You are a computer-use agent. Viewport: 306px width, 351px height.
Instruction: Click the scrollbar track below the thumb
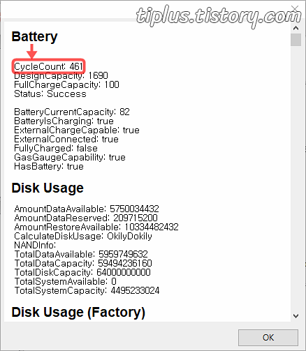[296, 177]
